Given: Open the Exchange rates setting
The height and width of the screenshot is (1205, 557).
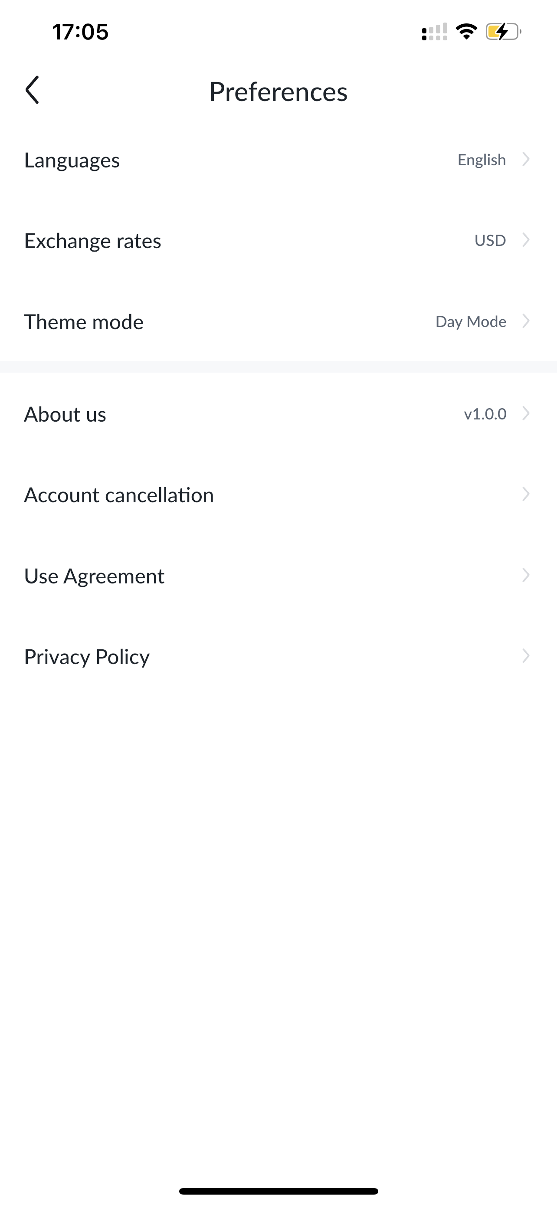Looking at the screenshot, I should 278,240.
